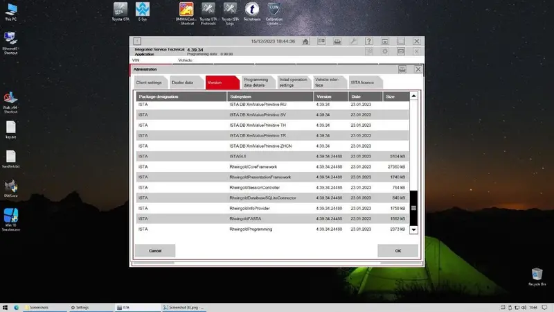
Task: Select the Win 10 Tweaker.exe desktop icon
Action: click(x=10, y=220)
